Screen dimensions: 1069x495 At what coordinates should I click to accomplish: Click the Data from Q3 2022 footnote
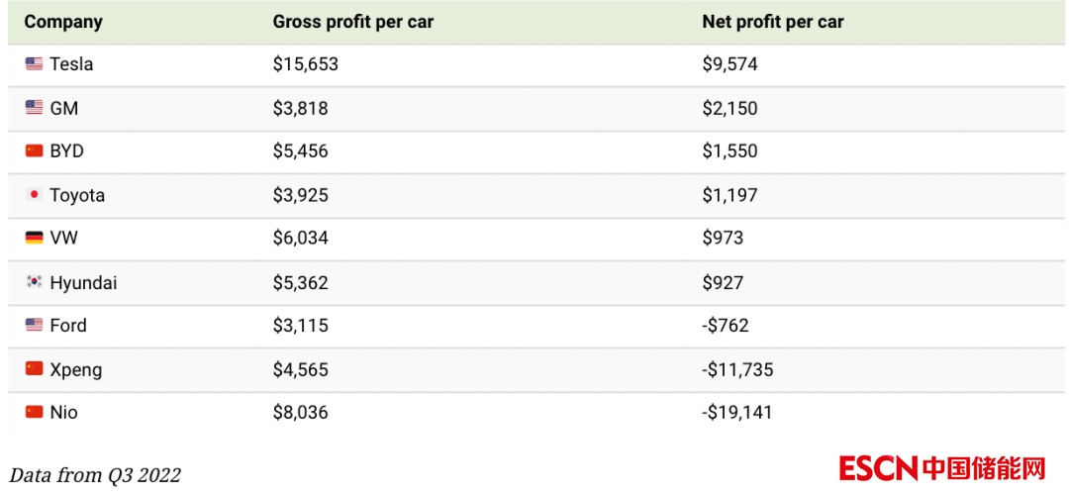point(96,474)
